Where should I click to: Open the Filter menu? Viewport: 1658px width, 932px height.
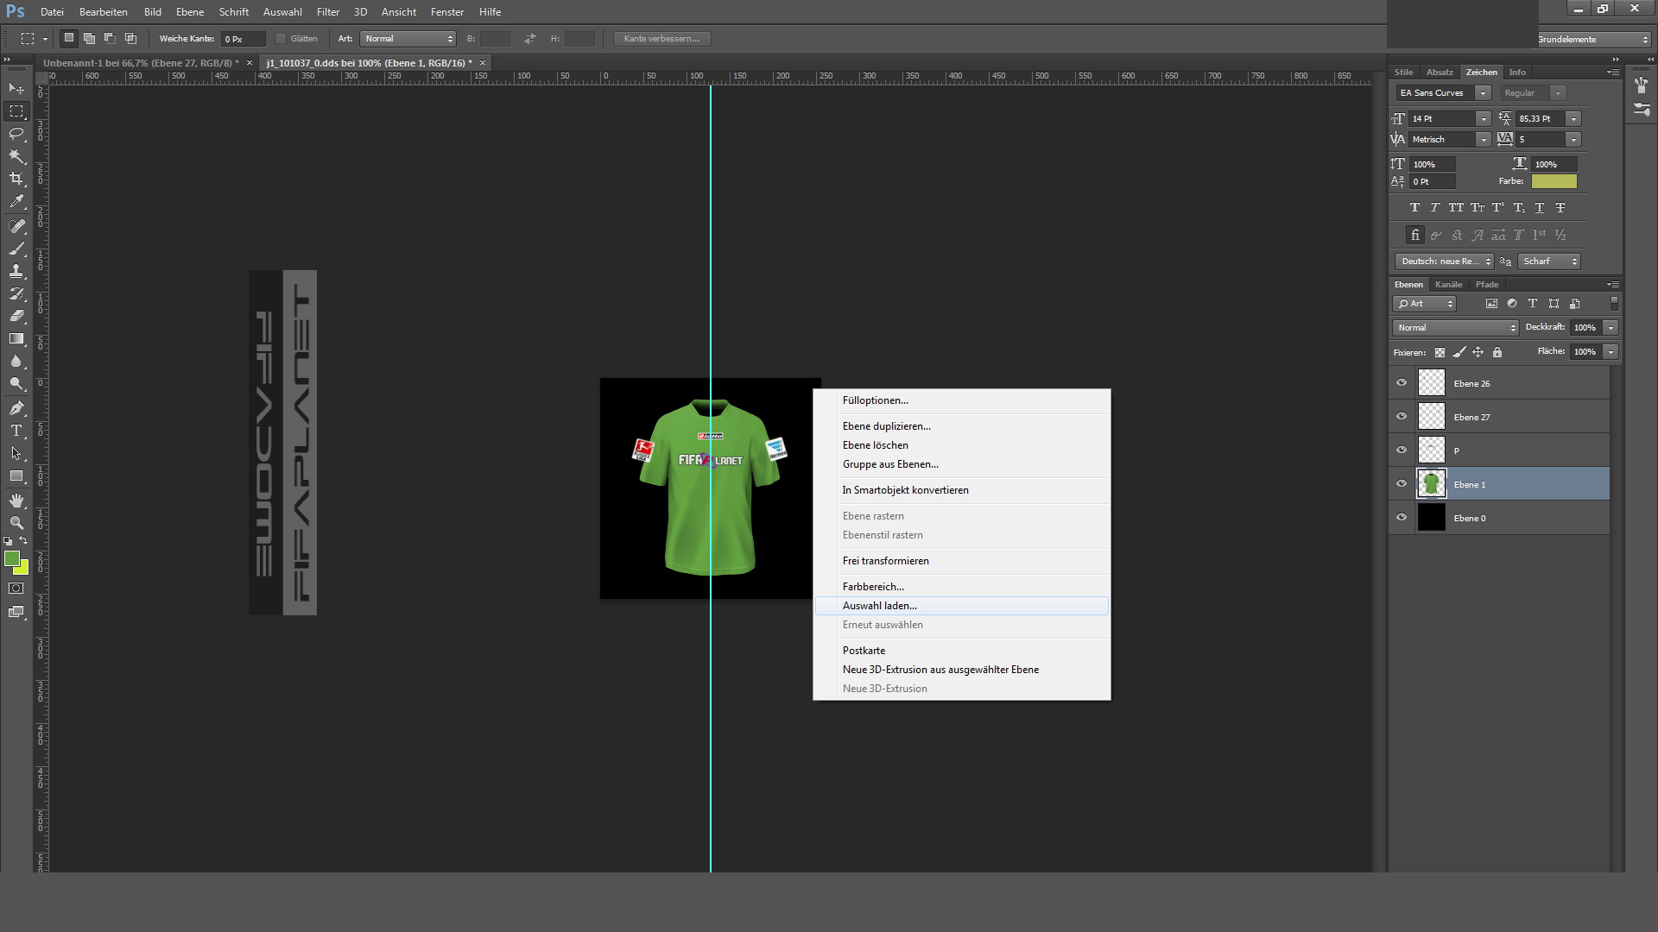pos(328,12)
